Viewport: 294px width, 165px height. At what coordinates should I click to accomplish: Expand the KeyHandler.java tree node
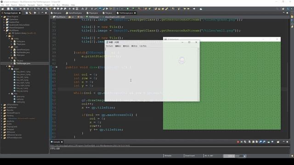[11, 53]
